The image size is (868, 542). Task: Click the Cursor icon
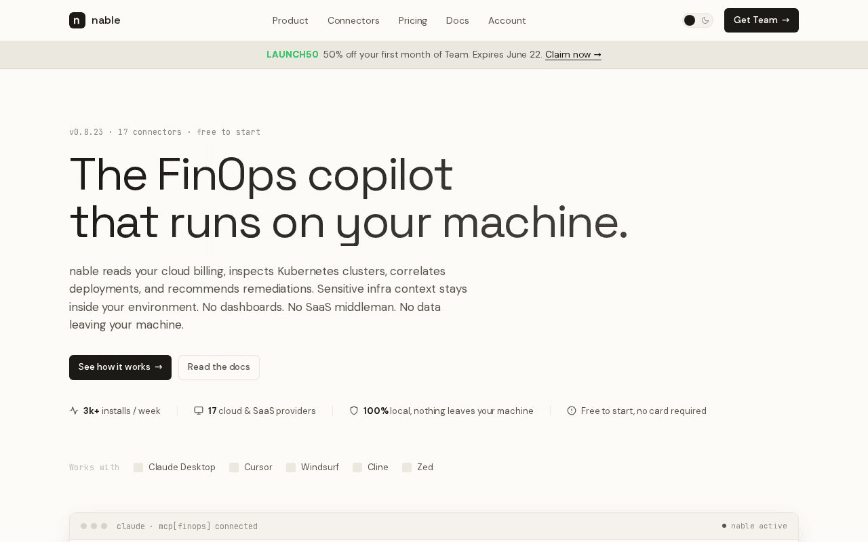coord(234,467)
